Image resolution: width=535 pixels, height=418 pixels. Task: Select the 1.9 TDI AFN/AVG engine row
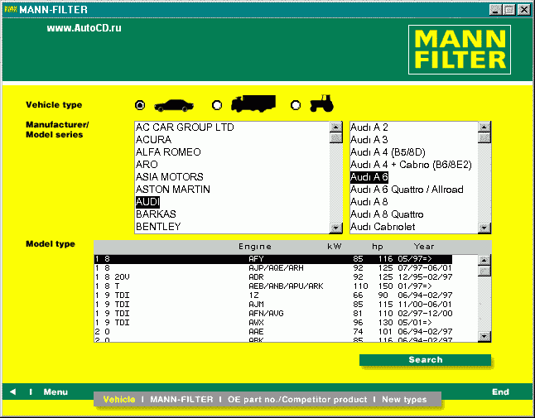click(x=273, y=314)
